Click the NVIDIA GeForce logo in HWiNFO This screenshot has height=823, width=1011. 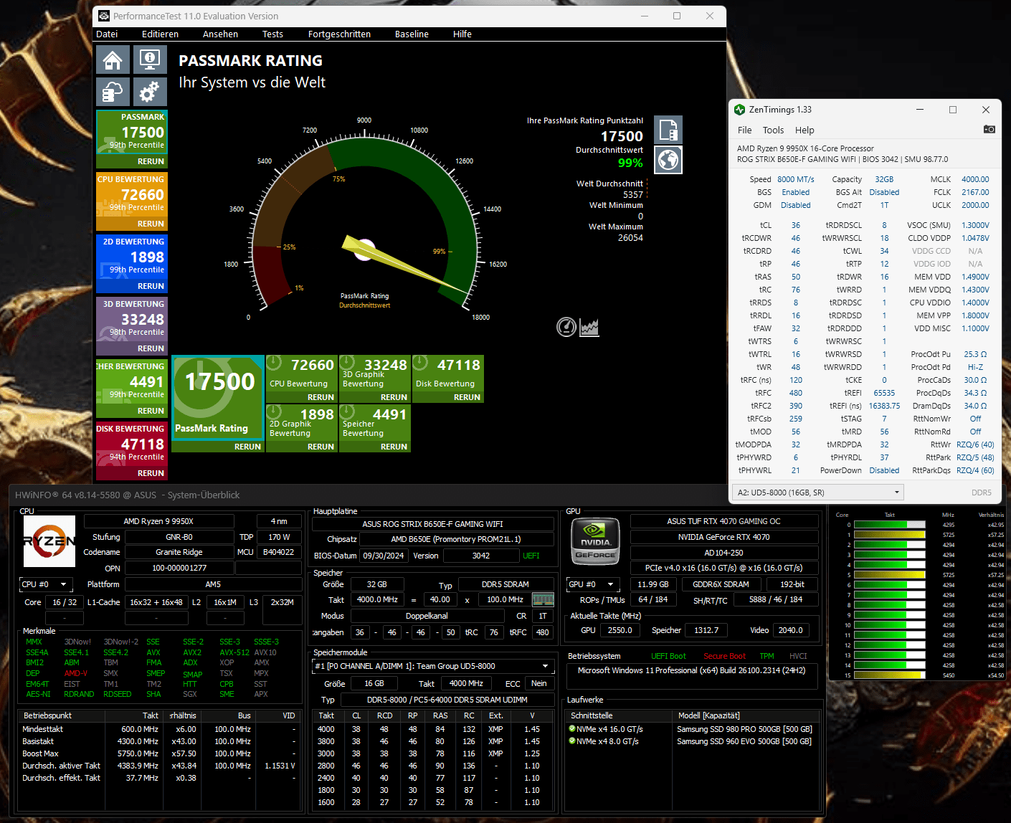[595, 540]
